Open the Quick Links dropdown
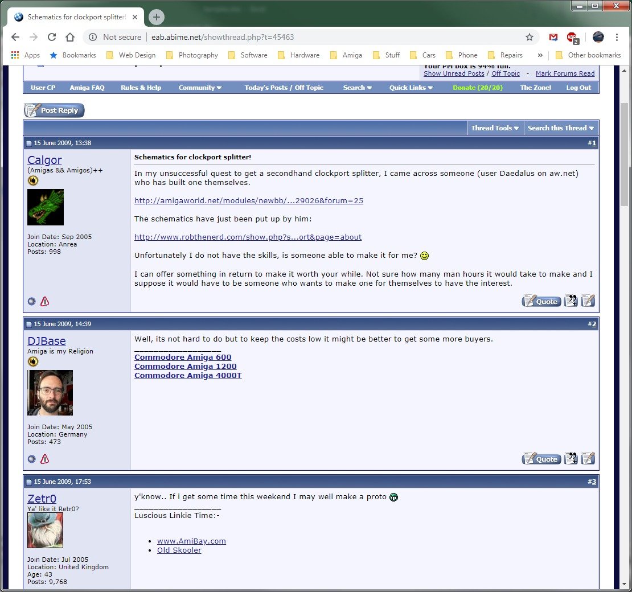632x592 pixels. coord(411,88)
